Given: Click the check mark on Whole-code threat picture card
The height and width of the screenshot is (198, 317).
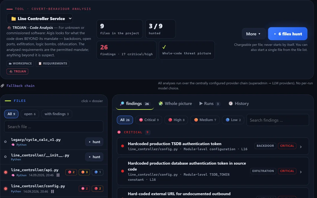Looking at the screenshot, I should 164,47.
